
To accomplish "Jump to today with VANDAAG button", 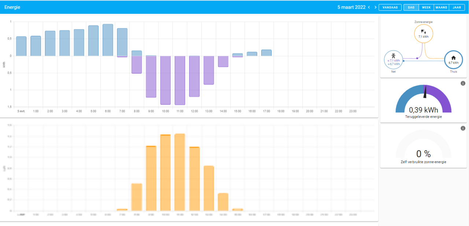I will pos(390,7).
